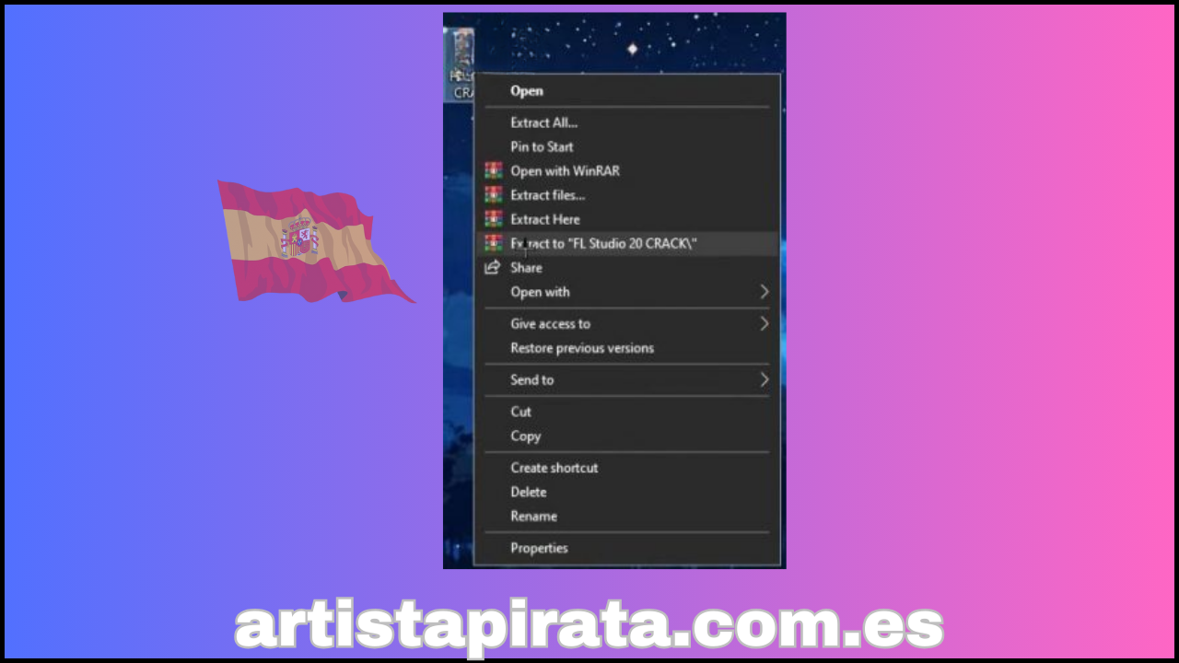
Task: Extract to "FL Studio 20 CRACK\" folder
Action: (603, 243)
